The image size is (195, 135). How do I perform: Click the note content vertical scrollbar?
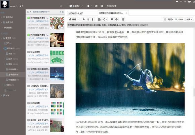pos(194,92)
